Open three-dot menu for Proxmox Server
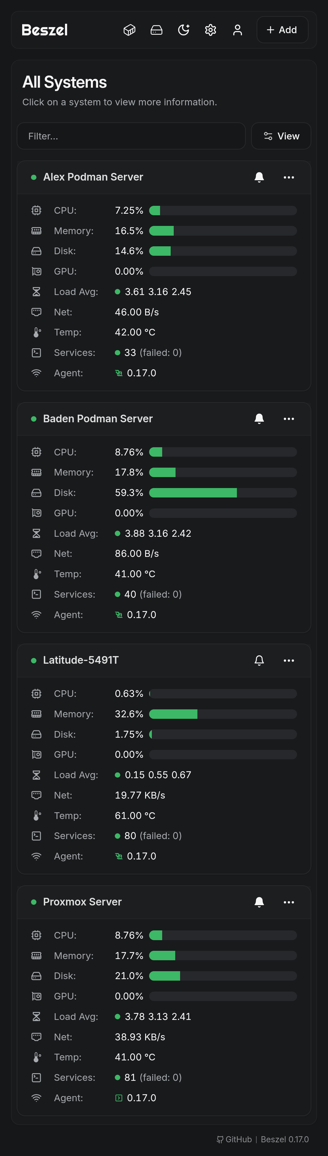The image size is (328, 1156). [289, 902]
